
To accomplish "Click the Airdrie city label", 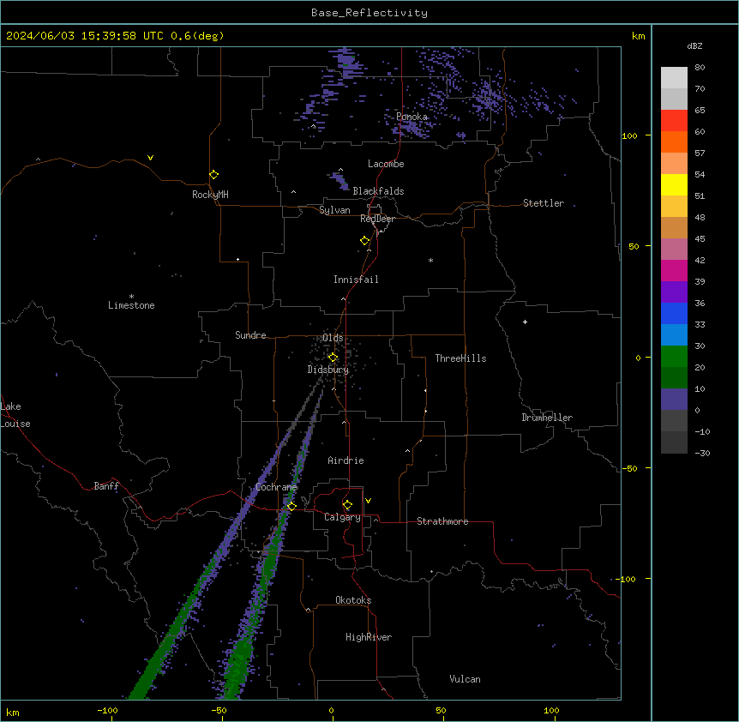I will click(x=345, y=460).
